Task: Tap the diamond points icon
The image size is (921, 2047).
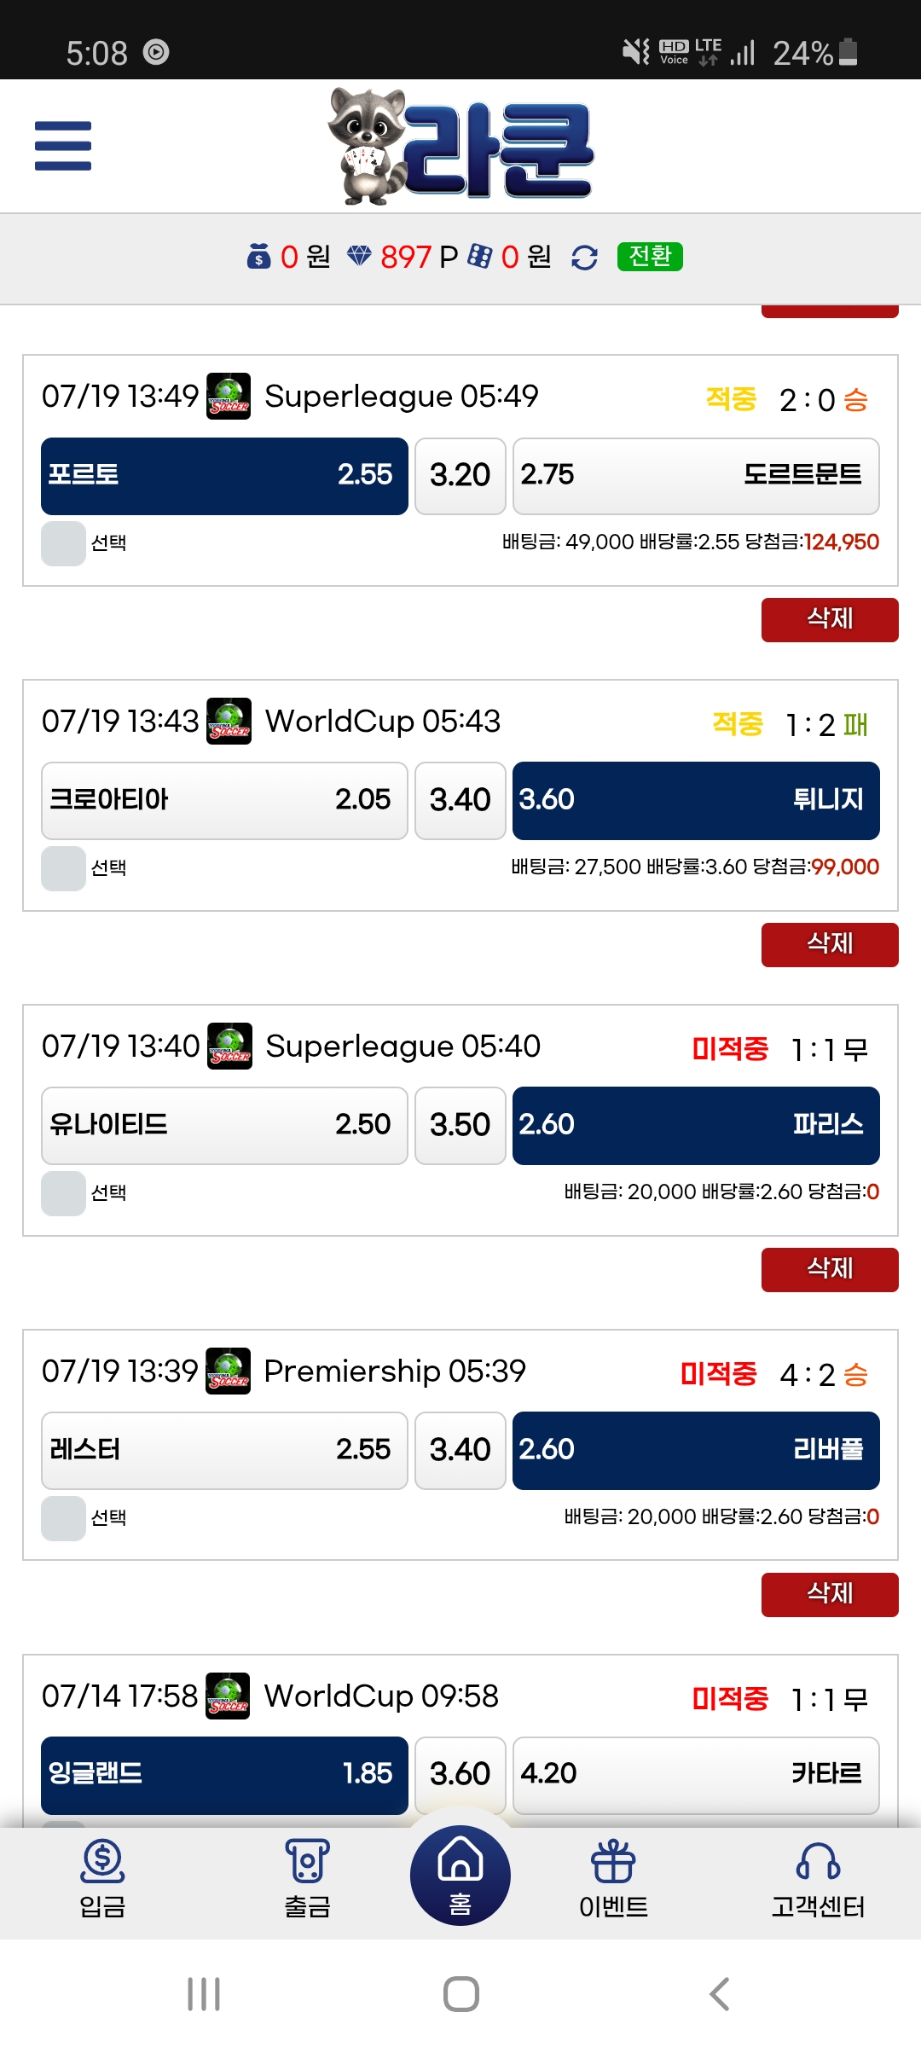Action: 359,256
